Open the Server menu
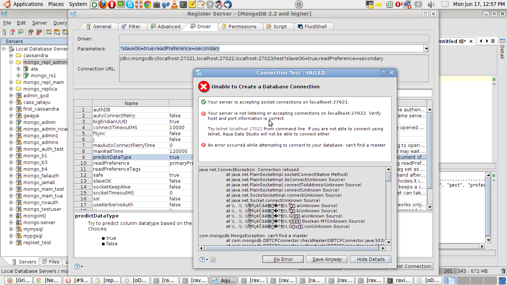The width and height of the screenshot is (507, 285). pos(40,23)
